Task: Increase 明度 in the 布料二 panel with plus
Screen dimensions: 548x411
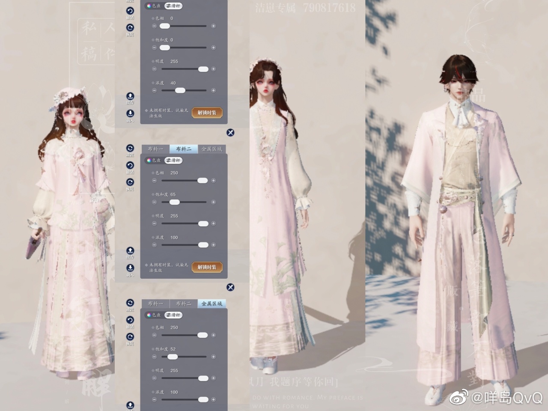Action: point(214,223)
